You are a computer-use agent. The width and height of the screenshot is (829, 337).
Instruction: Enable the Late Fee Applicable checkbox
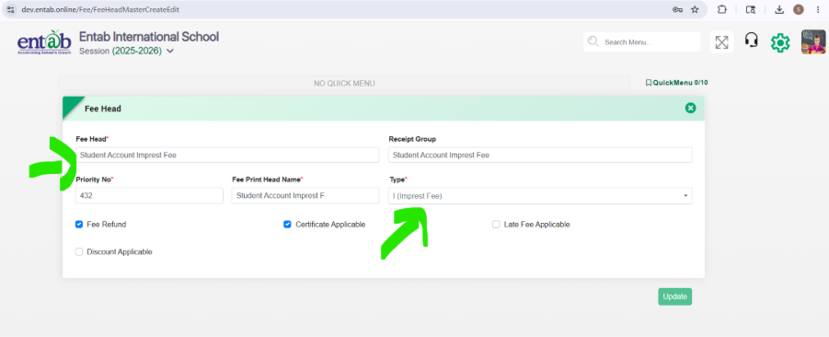[496, 225]
